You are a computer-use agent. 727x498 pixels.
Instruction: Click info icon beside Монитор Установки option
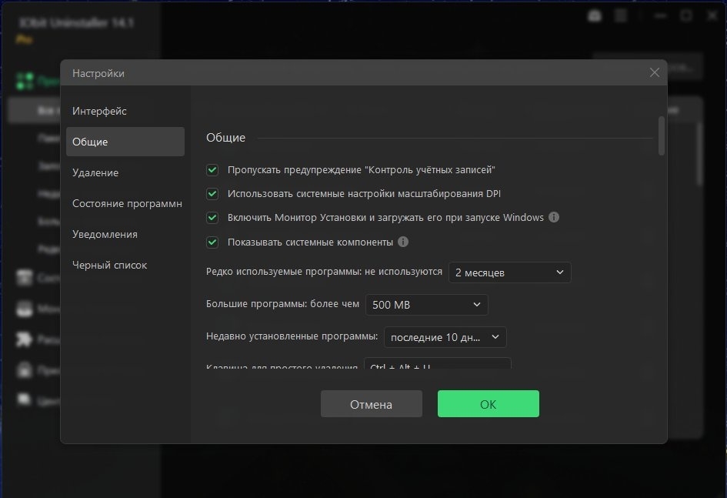coord(554,217)
